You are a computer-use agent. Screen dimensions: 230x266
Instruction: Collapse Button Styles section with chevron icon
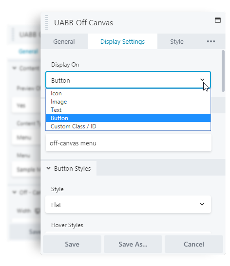point(48,168)
